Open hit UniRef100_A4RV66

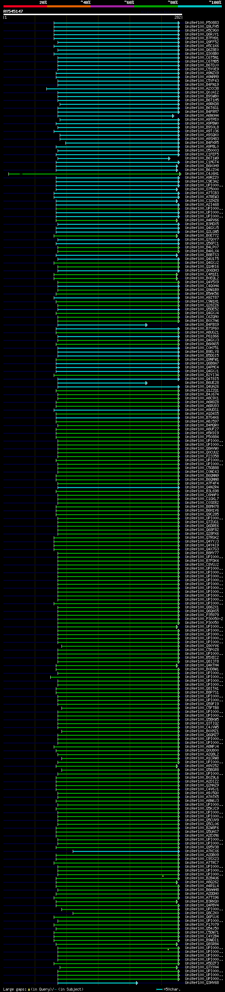(x=202, y=220)
